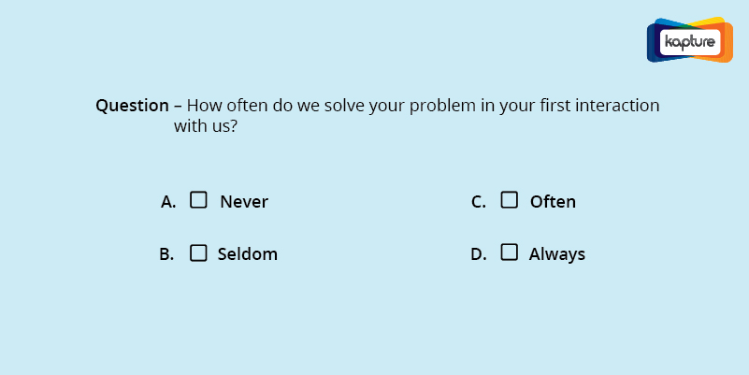Screen dimensions: 749x375
Task: Click the orange edge of Kapture logo
Action: click(x=727, y=42)
